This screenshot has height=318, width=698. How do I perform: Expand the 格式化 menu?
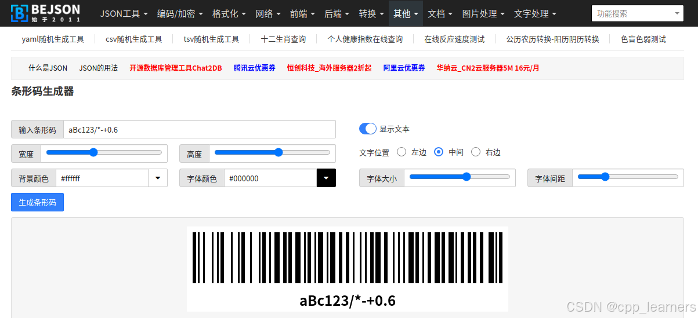coord(229,13)
